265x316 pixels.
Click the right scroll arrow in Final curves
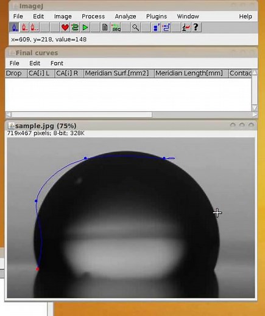tap(255, 115)
